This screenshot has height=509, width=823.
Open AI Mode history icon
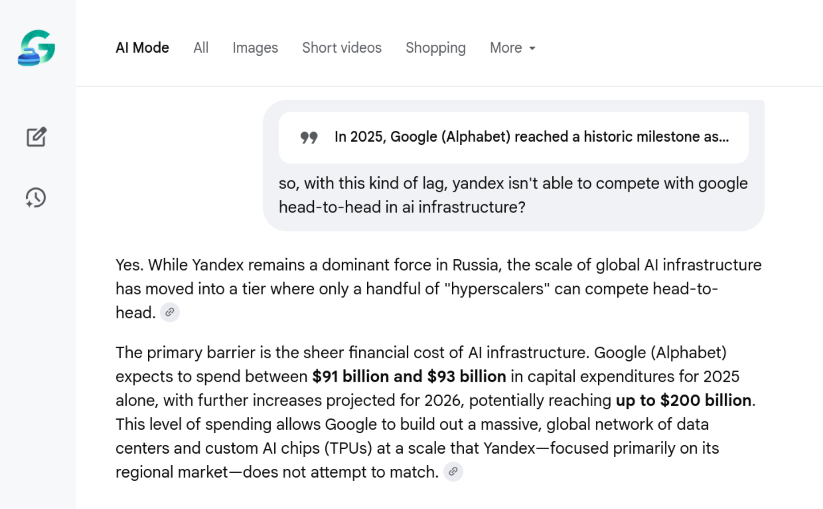(x=36, y=197)
